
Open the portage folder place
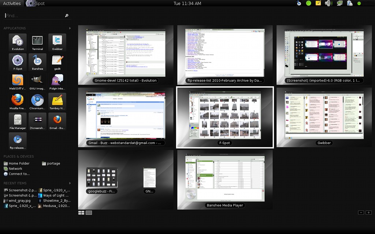coord(51,163)
